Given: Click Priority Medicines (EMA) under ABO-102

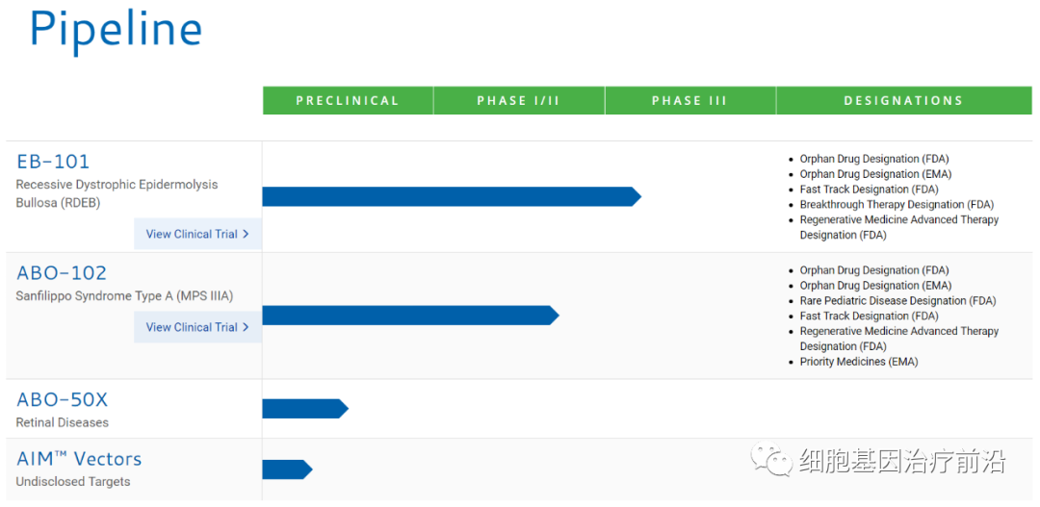Looking at the screenshot, I should click(858, 362).
